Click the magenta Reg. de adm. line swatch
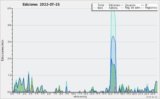160x99 pixels. [x=122, y=8]
